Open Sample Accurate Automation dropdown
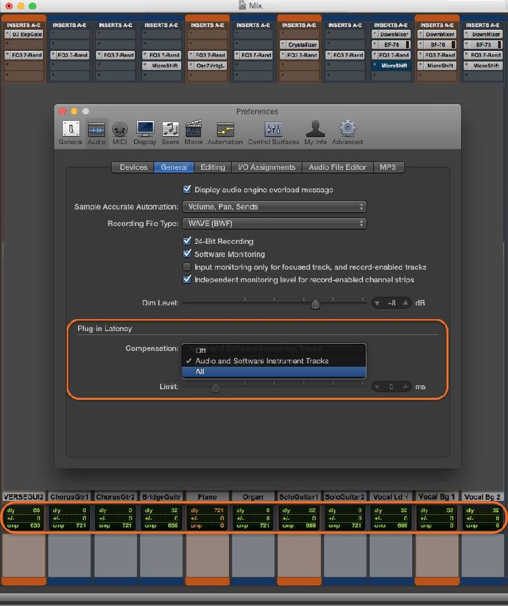 tap(275, 207)
